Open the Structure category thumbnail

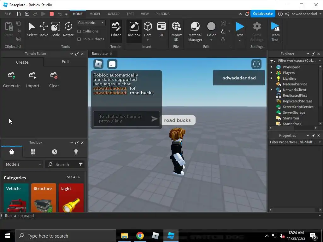pos(44,198)
